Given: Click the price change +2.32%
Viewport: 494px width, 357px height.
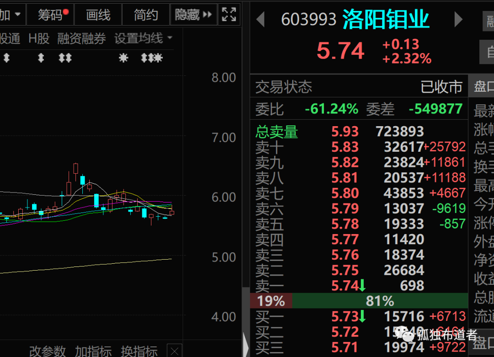Looking at the screenshot, I should [x=407, y=59].
